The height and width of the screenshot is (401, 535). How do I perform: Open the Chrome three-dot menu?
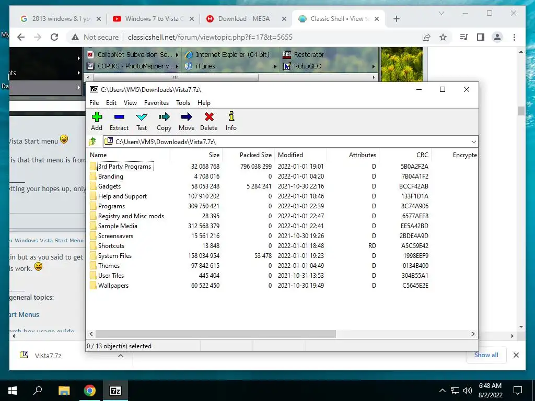514,37
